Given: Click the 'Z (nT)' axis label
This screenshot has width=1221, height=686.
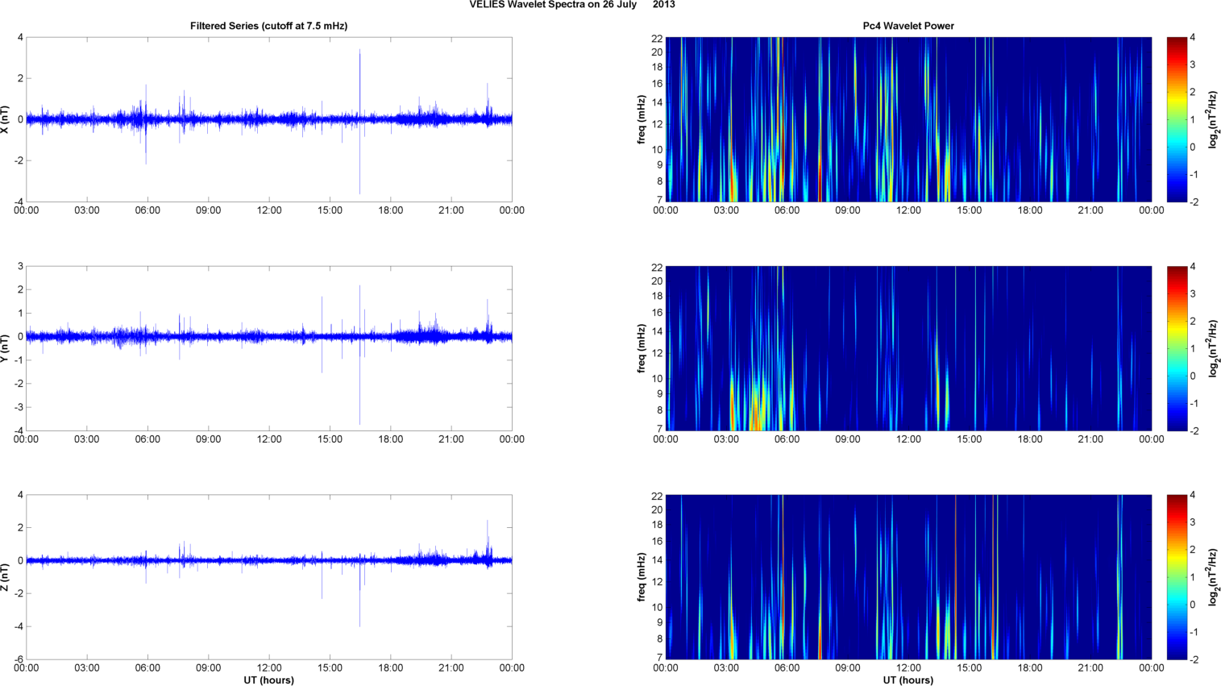Looking at the screenshot, I should (x=6, y=577).
